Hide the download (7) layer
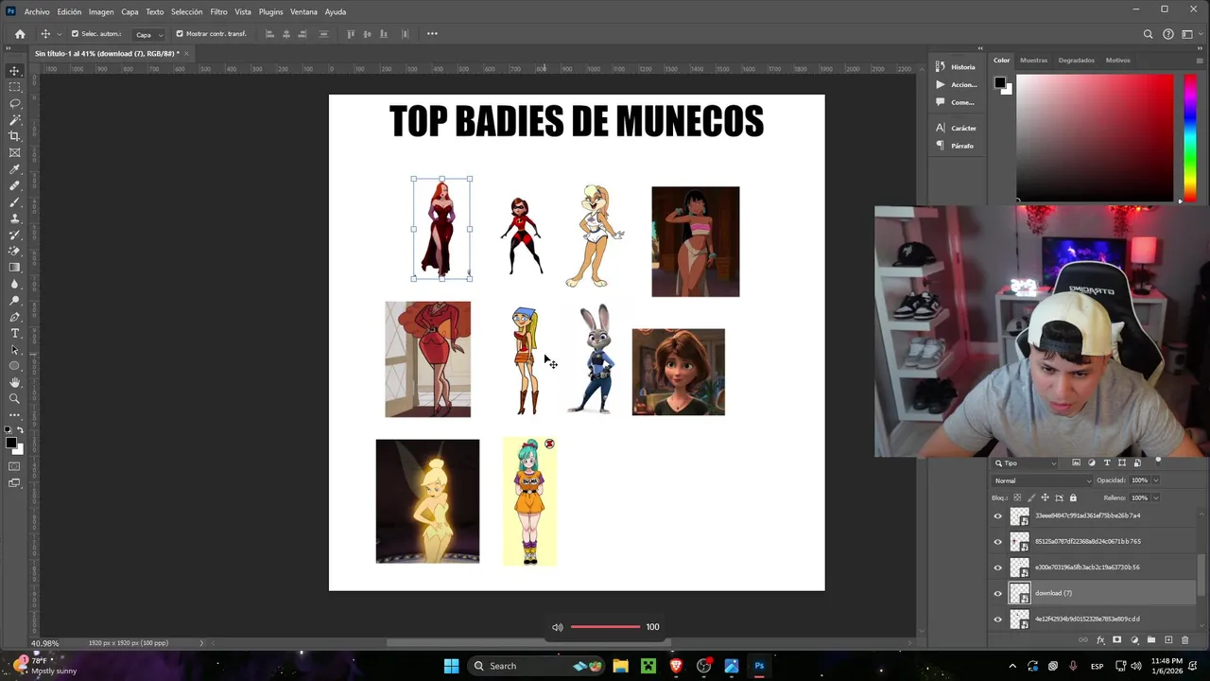Image resolution: width=1210 pixels, height=681 pixels. (x=997, y=593)
